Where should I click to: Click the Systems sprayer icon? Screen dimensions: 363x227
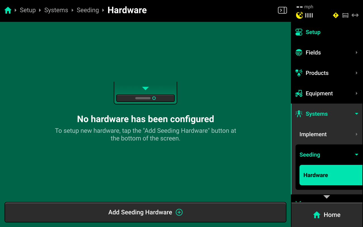(299, 114)
